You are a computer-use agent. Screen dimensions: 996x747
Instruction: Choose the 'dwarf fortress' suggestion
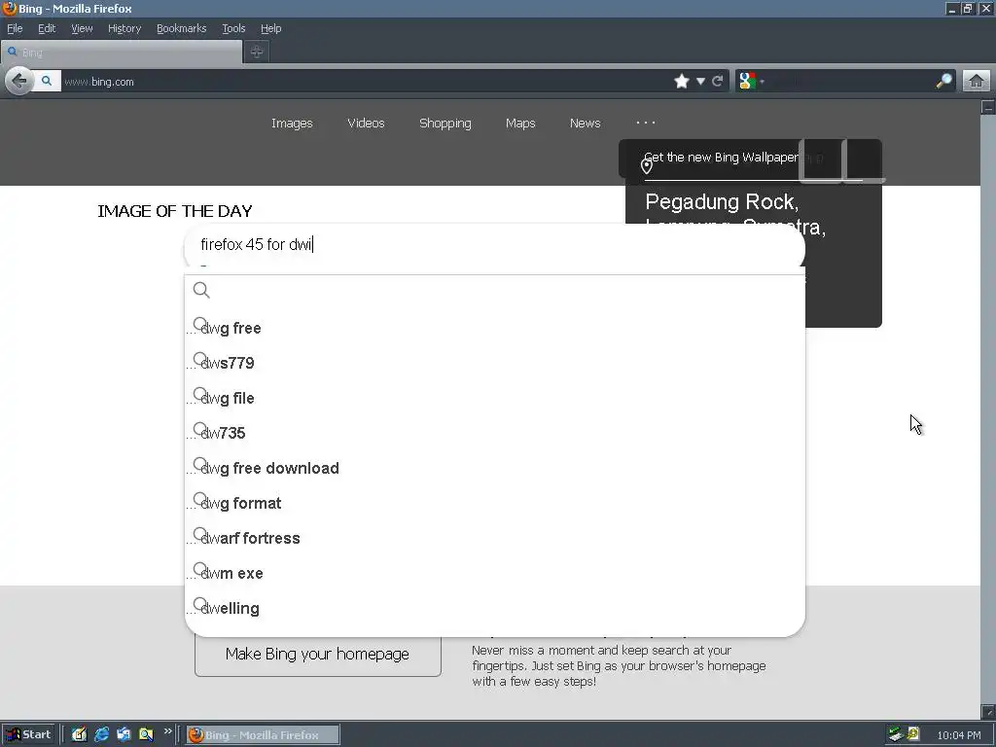(x=494, y=538)
